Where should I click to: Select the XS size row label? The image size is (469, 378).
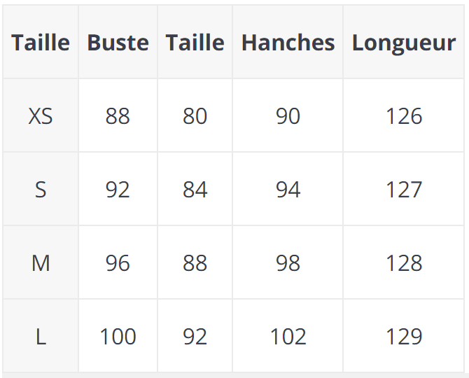[41, 116]
